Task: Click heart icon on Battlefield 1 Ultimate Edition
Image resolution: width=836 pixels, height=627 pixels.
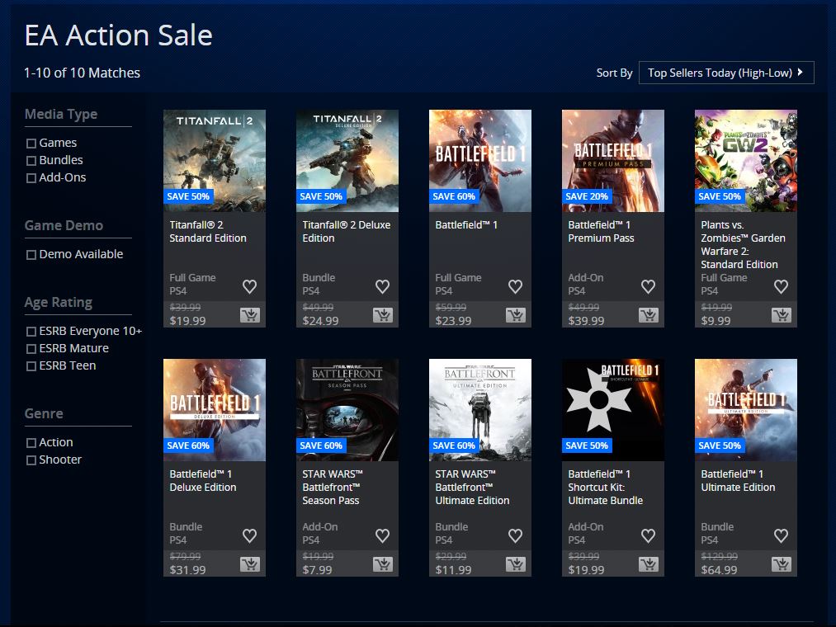Action: pyautogui.click(x=781, y=535)
